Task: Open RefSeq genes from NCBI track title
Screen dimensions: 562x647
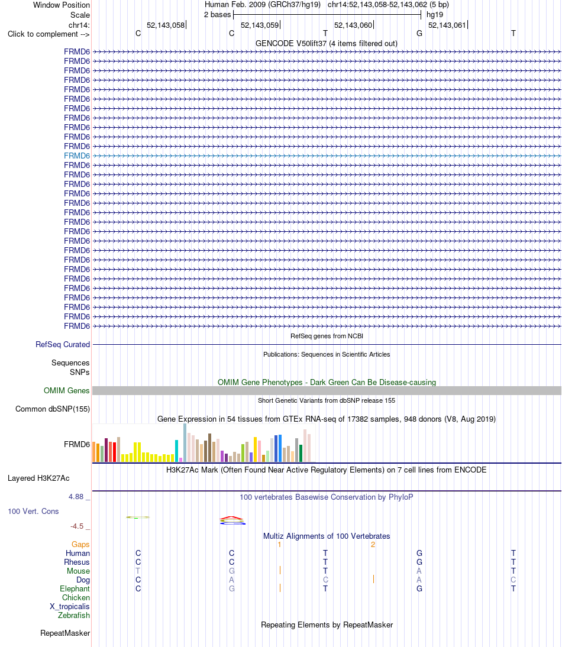Action: tap(327, 336)
